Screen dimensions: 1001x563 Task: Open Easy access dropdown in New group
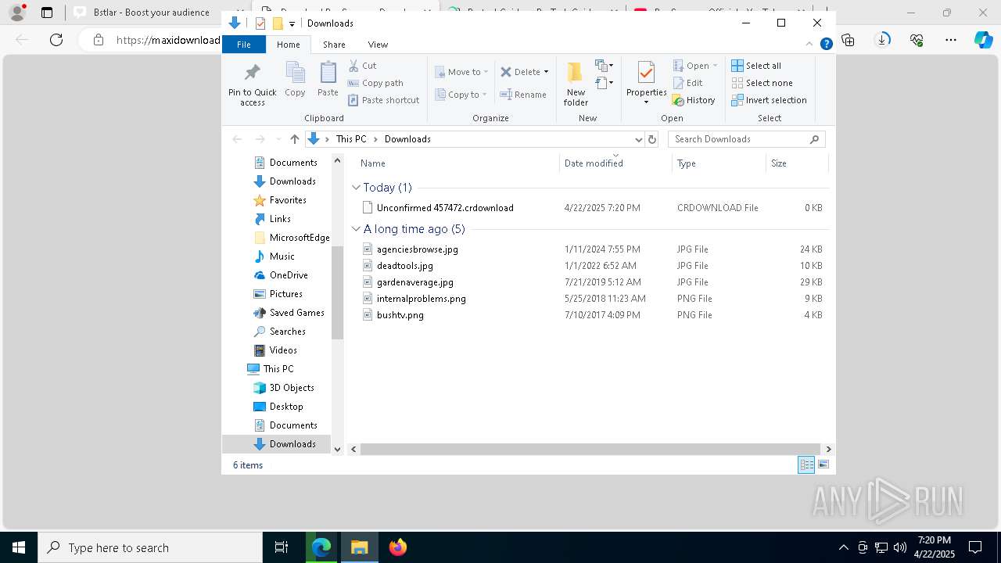(x=604, y=83)
